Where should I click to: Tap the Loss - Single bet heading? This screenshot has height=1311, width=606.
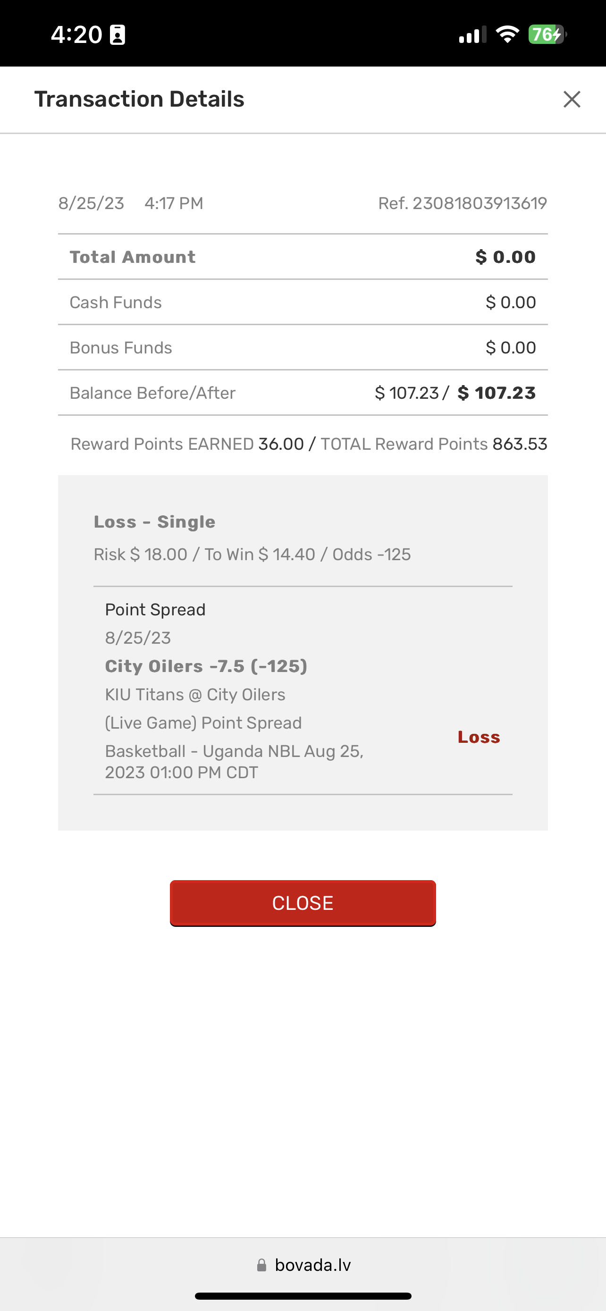155,521
